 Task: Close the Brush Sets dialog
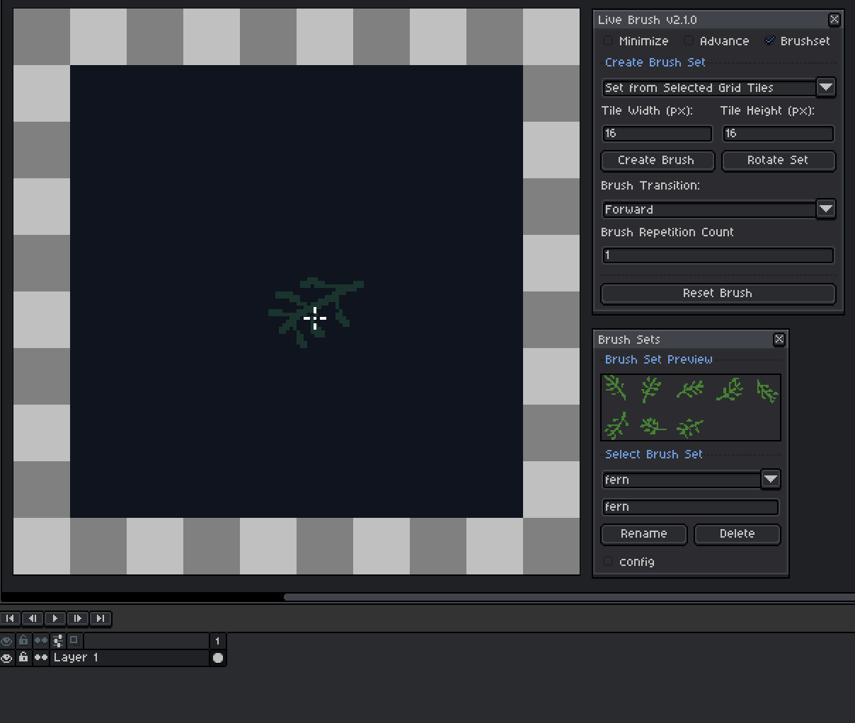[779, 340]
